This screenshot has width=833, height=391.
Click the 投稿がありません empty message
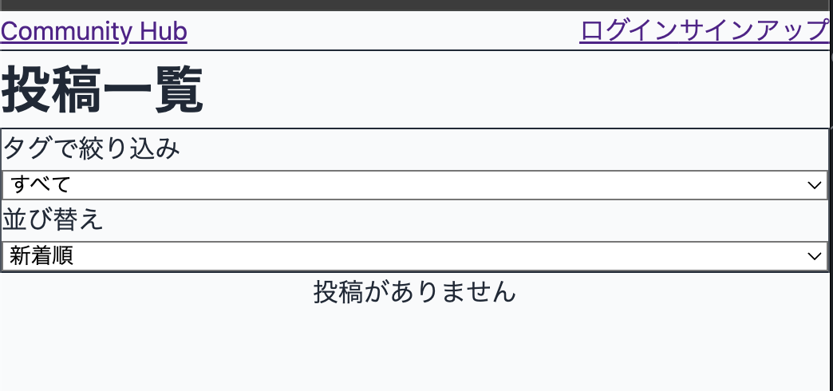coord(415,292)
